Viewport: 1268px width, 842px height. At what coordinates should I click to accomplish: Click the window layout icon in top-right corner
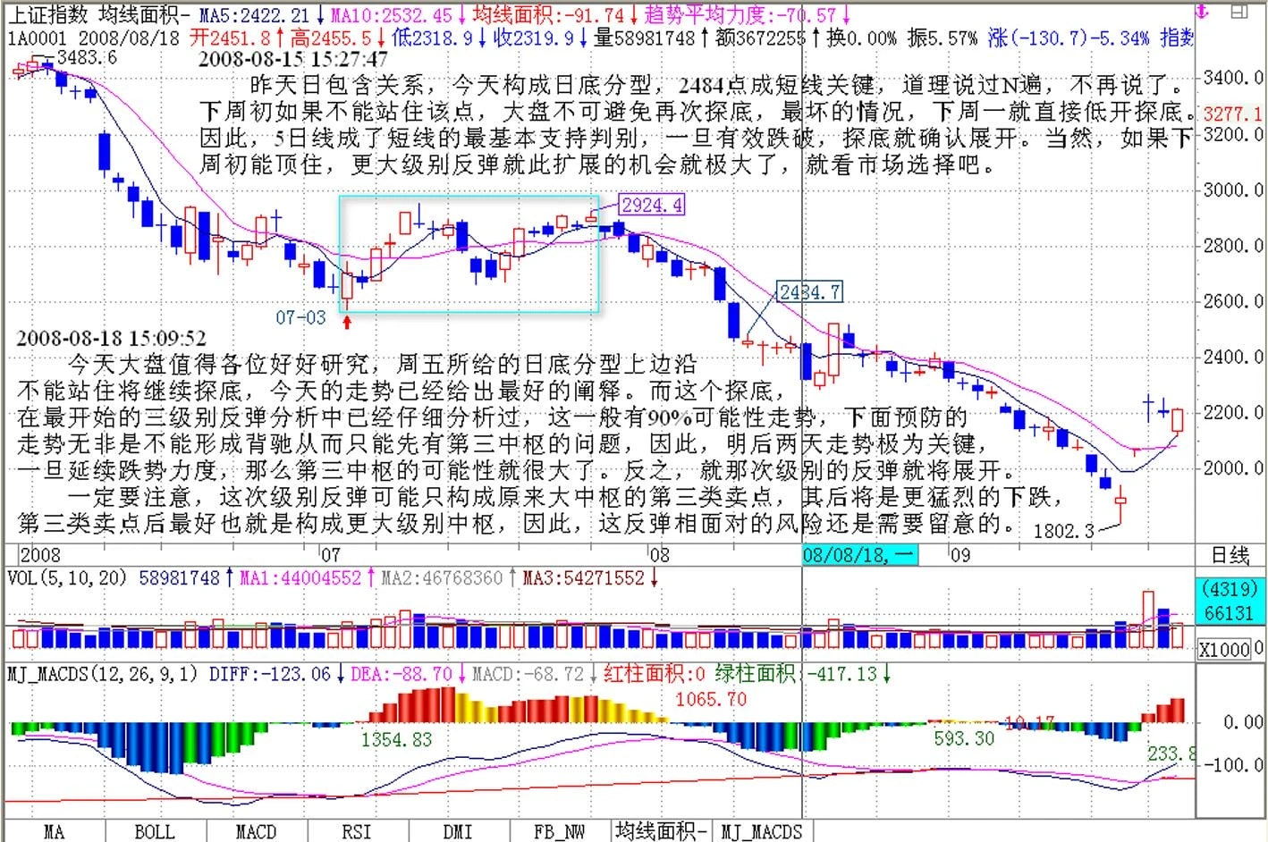pos(1238,12)
